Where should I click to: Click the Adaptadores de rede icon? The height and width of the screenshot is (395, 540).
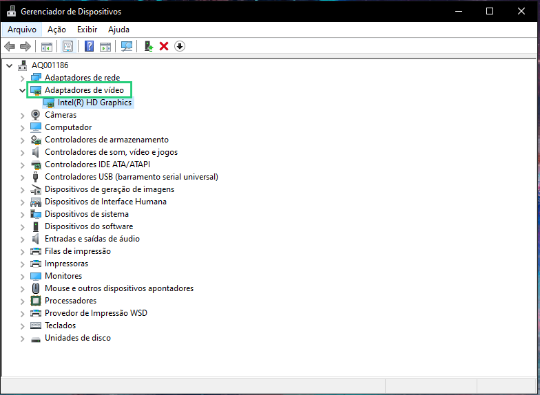(x=36, y=77)
